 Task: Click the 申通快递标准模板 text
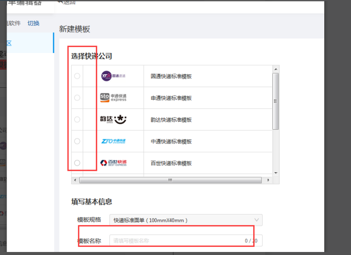(x=171, y=98)
